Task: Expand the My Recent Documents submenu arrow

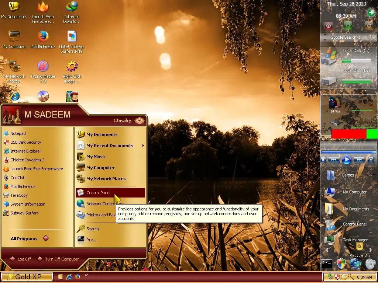Action: (x=143, y=145)
